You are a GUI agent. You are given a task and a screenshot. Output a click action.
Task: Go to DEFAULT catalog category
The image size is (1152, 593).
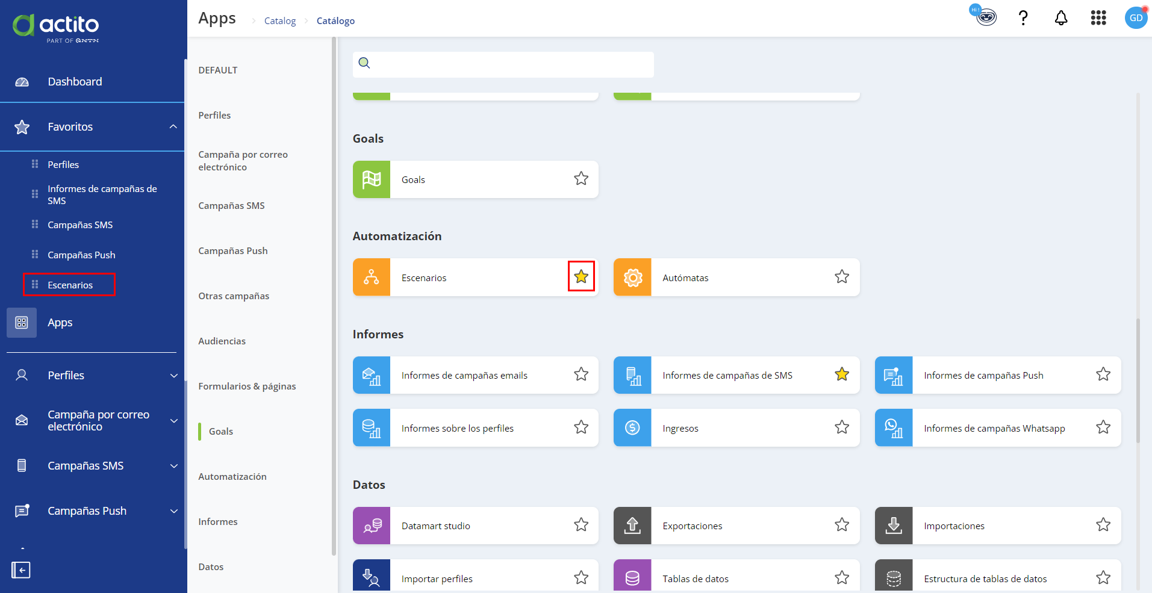pyautogui.click(x=218, y=70)
